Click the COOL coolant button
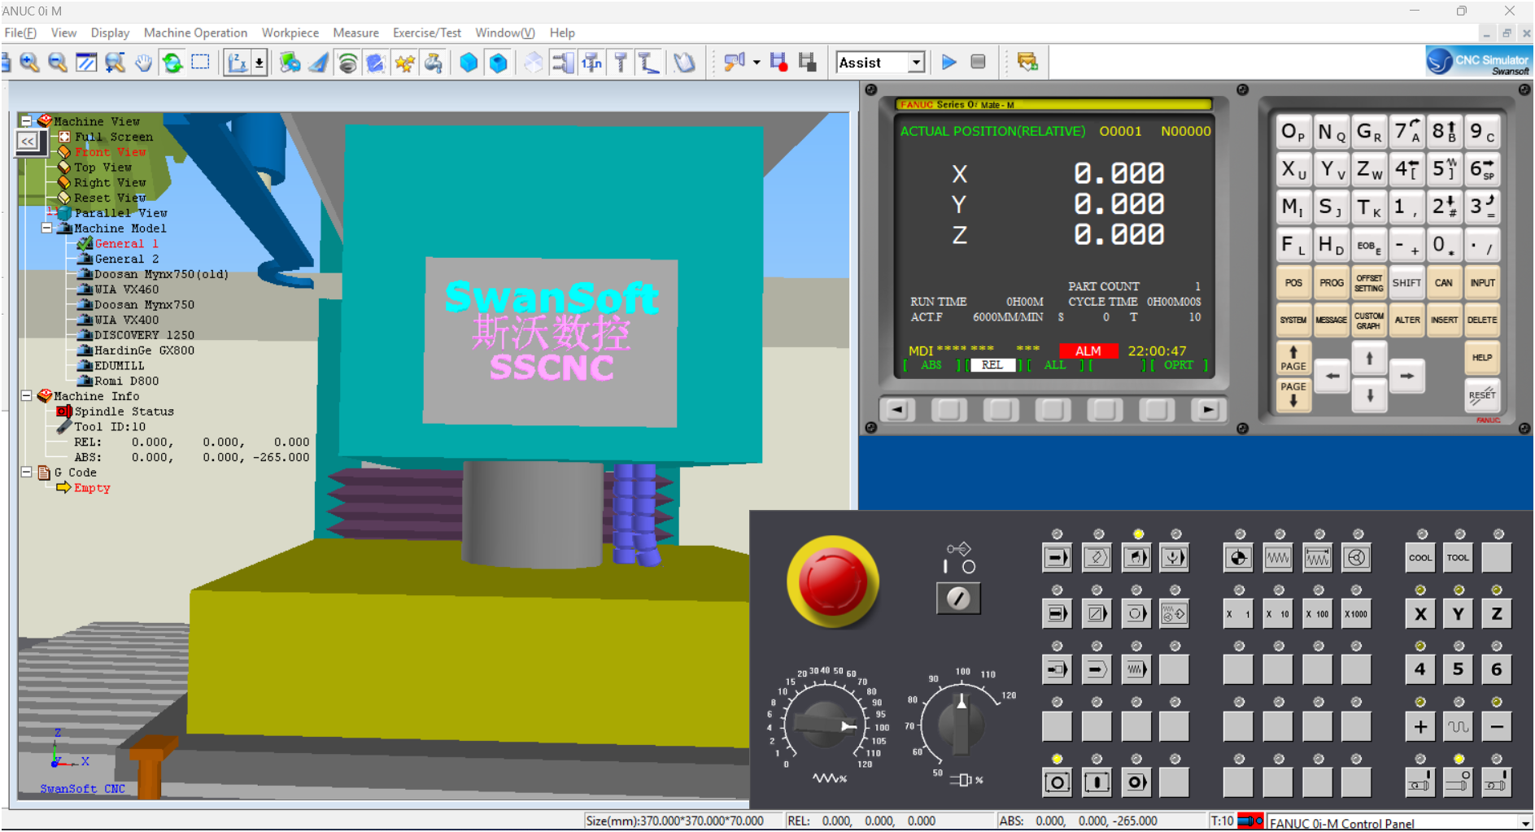Screen dimensions: 1535x832 (1420, 558)
